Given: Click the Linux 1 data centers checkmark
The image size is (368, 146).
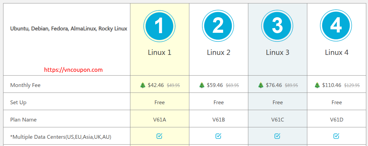Looking at the screenshot, I should 159,136.
